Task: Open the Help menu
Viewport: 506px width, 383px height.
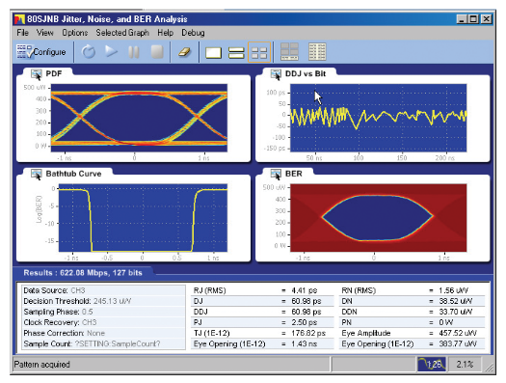Action: pos(165,33)
